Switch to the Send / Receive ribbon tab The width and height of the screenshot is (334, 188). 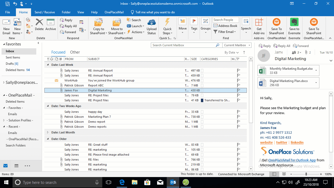pos(44,12)
